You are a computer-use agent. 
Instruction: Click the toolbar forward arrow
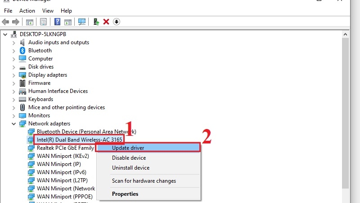click(x=16, y=22)
